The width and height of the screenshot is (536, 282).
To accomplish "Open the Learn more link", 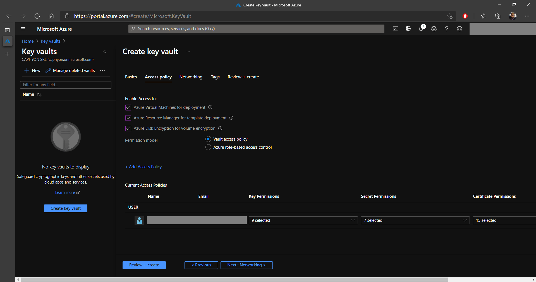I will pyautogui.click(x=67, y=192).
